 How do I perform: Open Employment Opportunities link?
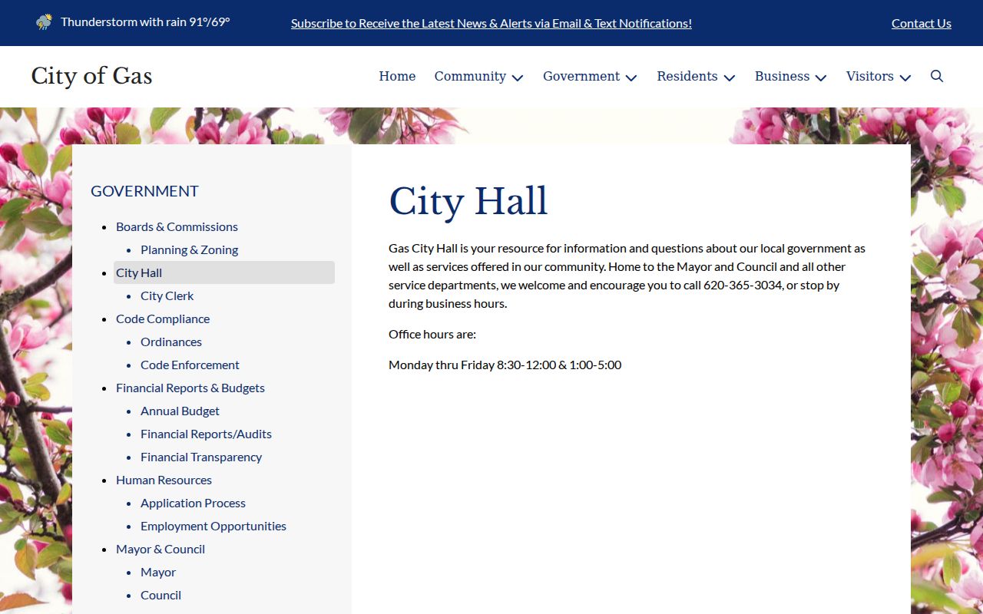coord(213,526)
